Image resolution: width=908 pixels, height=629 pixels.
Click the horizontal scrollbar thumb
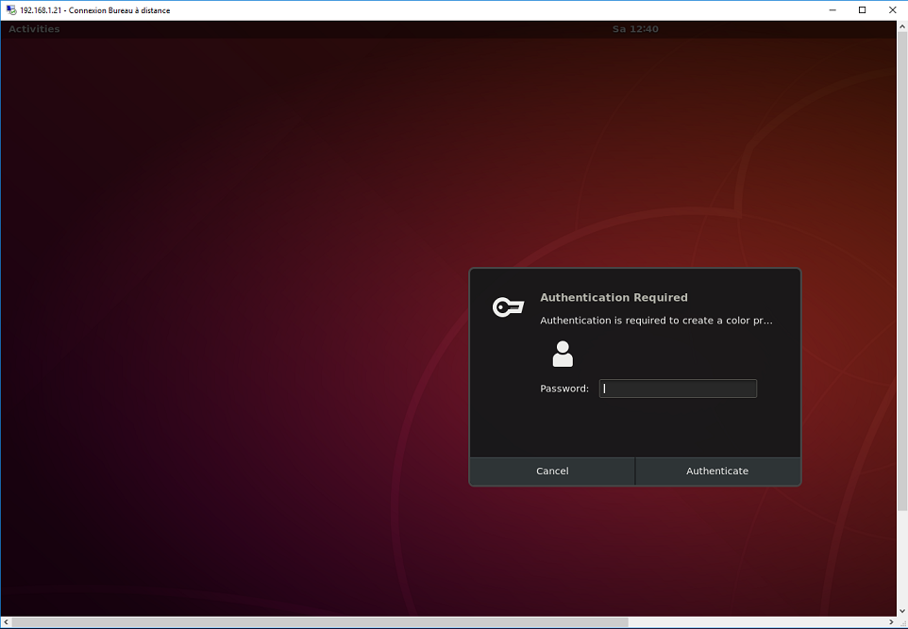coord(320,622)
